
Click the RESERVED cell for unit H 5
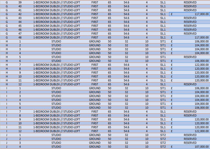pos(190,57)
